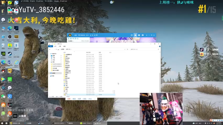Open the Microsoft Edge desktop shortcut
The image size is (223, 125).
coord(10,29)
